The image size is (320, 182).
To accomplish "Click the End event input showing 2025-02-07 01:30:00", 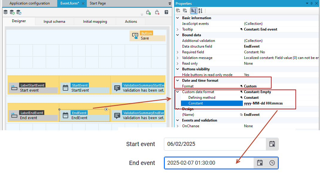I will [x=209, y=163].
